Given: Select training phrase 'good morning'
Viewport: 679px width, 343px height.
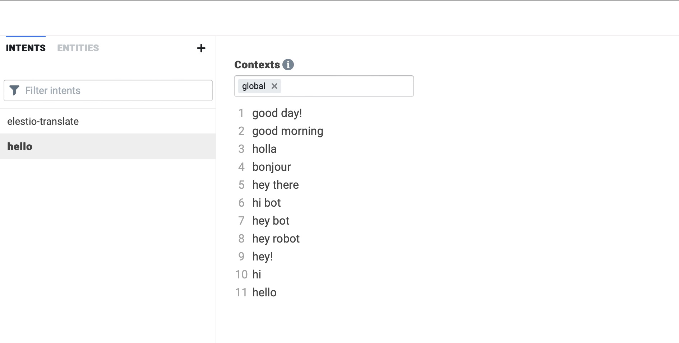Looking at the screenshot, I should tap(287, 131).
